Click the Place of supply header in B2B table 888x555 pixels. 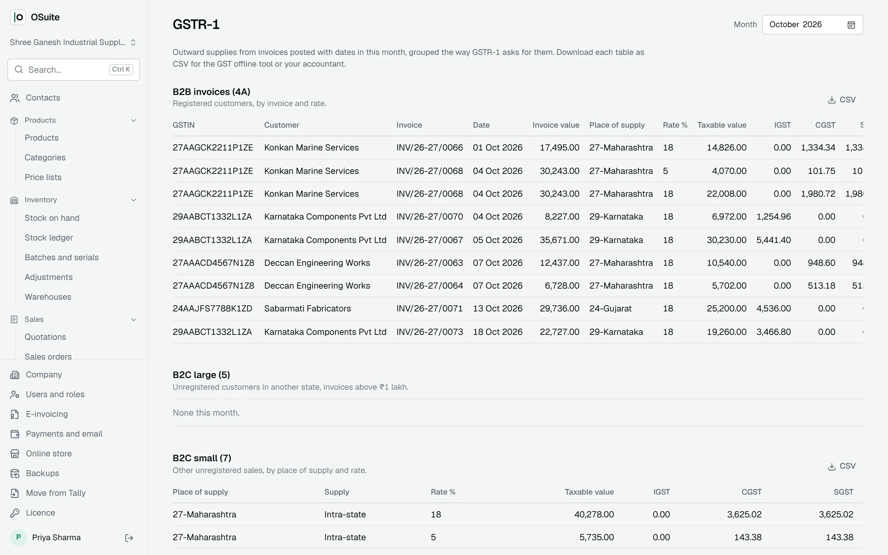coord(617,125)
